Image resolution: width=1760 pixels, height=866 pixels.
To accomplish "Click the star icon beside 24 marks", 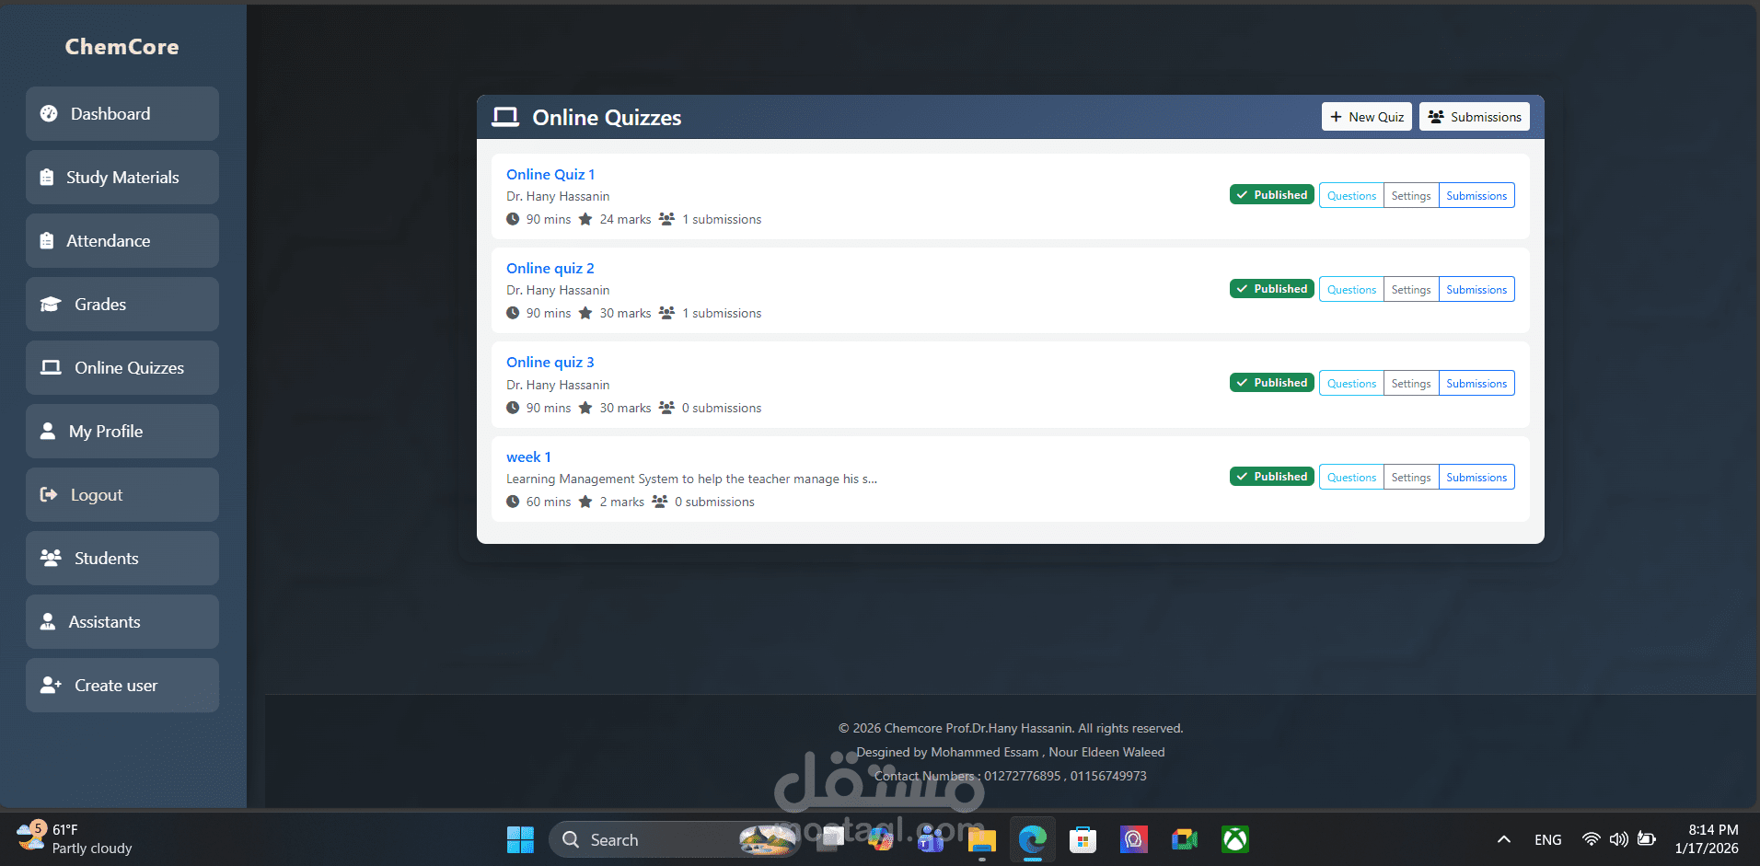I will click(585, 219).
